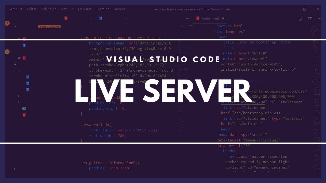Split the editor with the split icon

coord(310,19)
